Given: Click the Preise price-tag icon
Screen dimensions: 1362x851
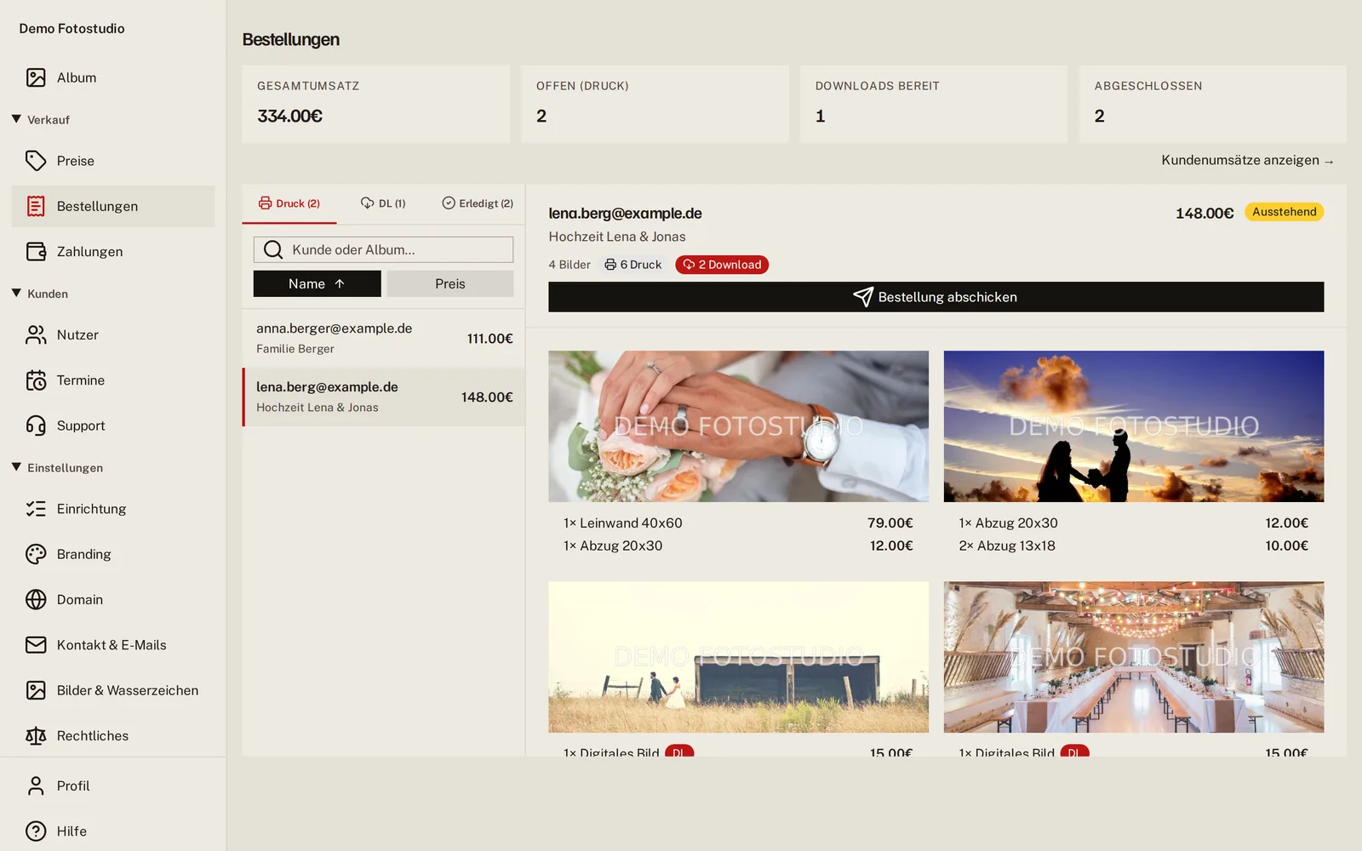Looking at the screenshot, I should (36, 161).
